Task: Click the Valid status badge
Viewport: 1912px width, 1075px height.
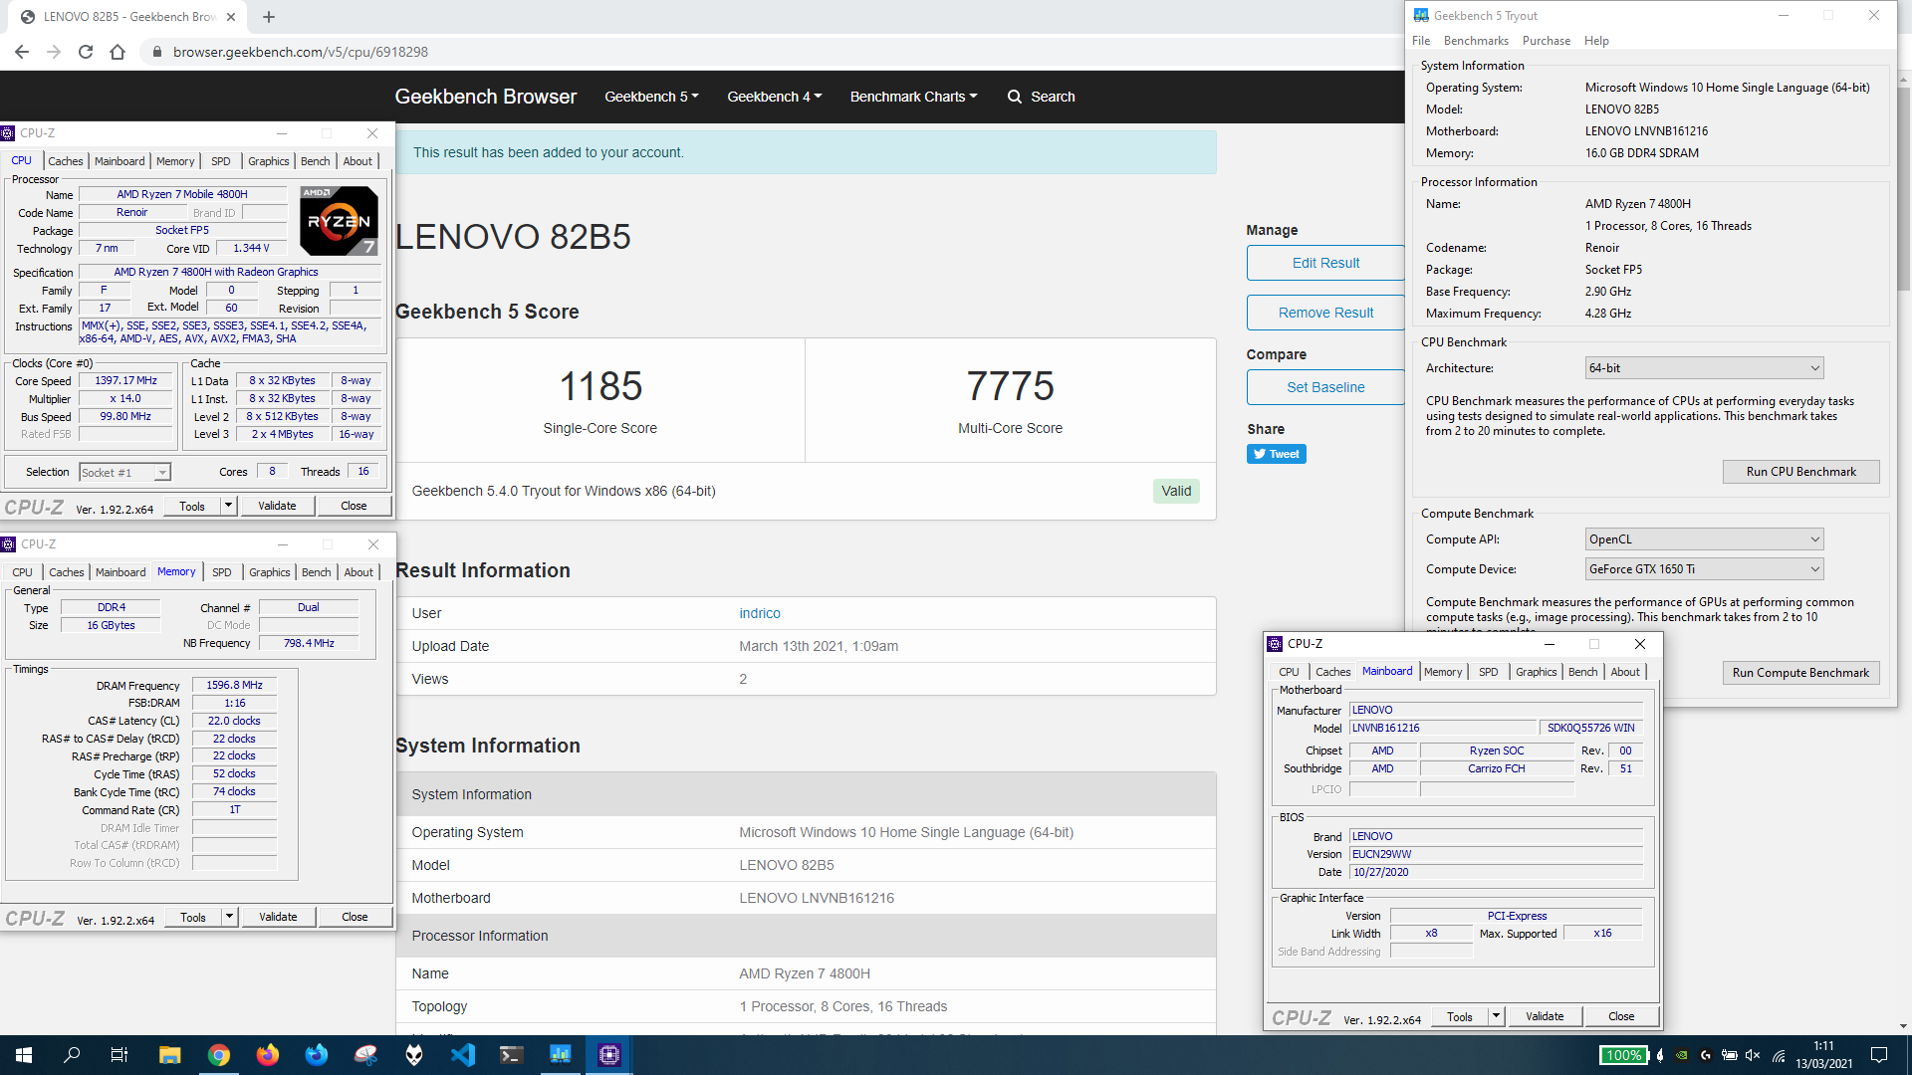Action: (1176, 491)
